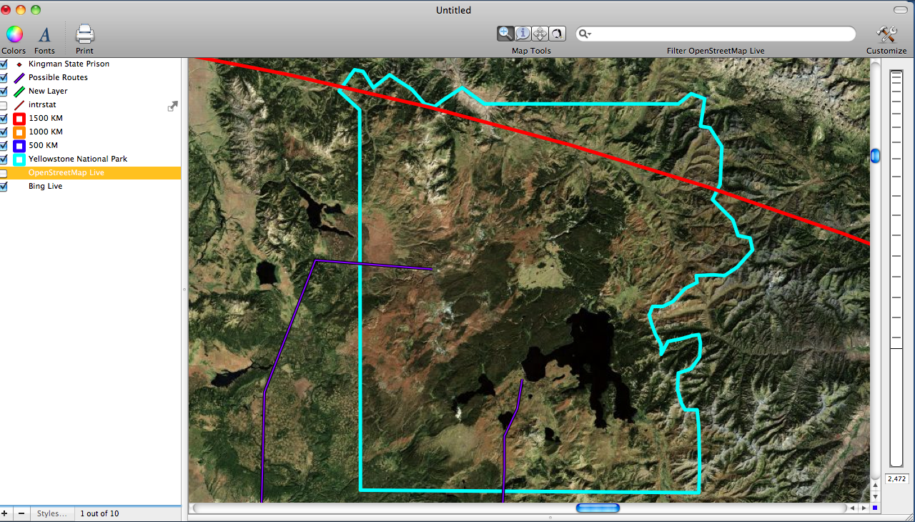The image size is (915, 522).
Task: Open the Customize toolbar options
Action: (x=886, y=34)
